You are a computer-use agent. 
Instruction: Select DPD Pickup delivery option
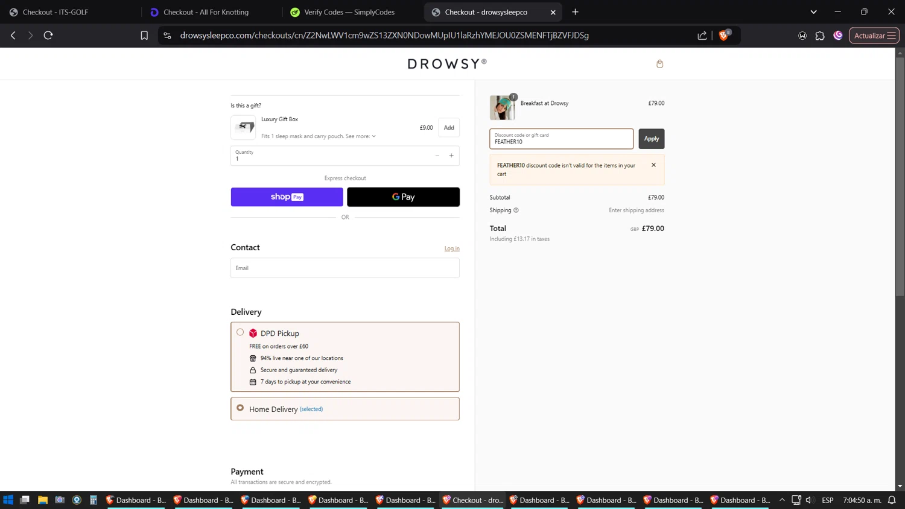[240, 332]
